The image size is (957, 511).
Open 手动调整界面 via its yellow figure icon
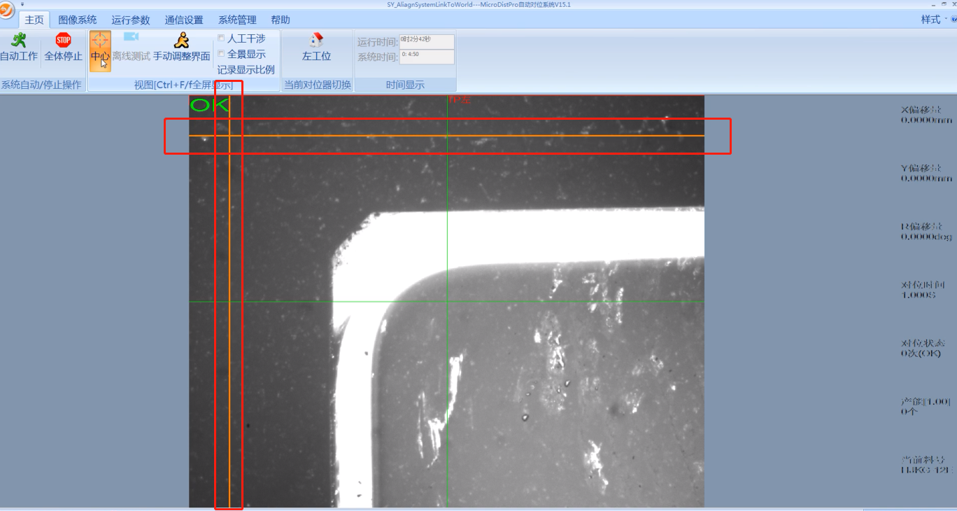tap(182, 41)
